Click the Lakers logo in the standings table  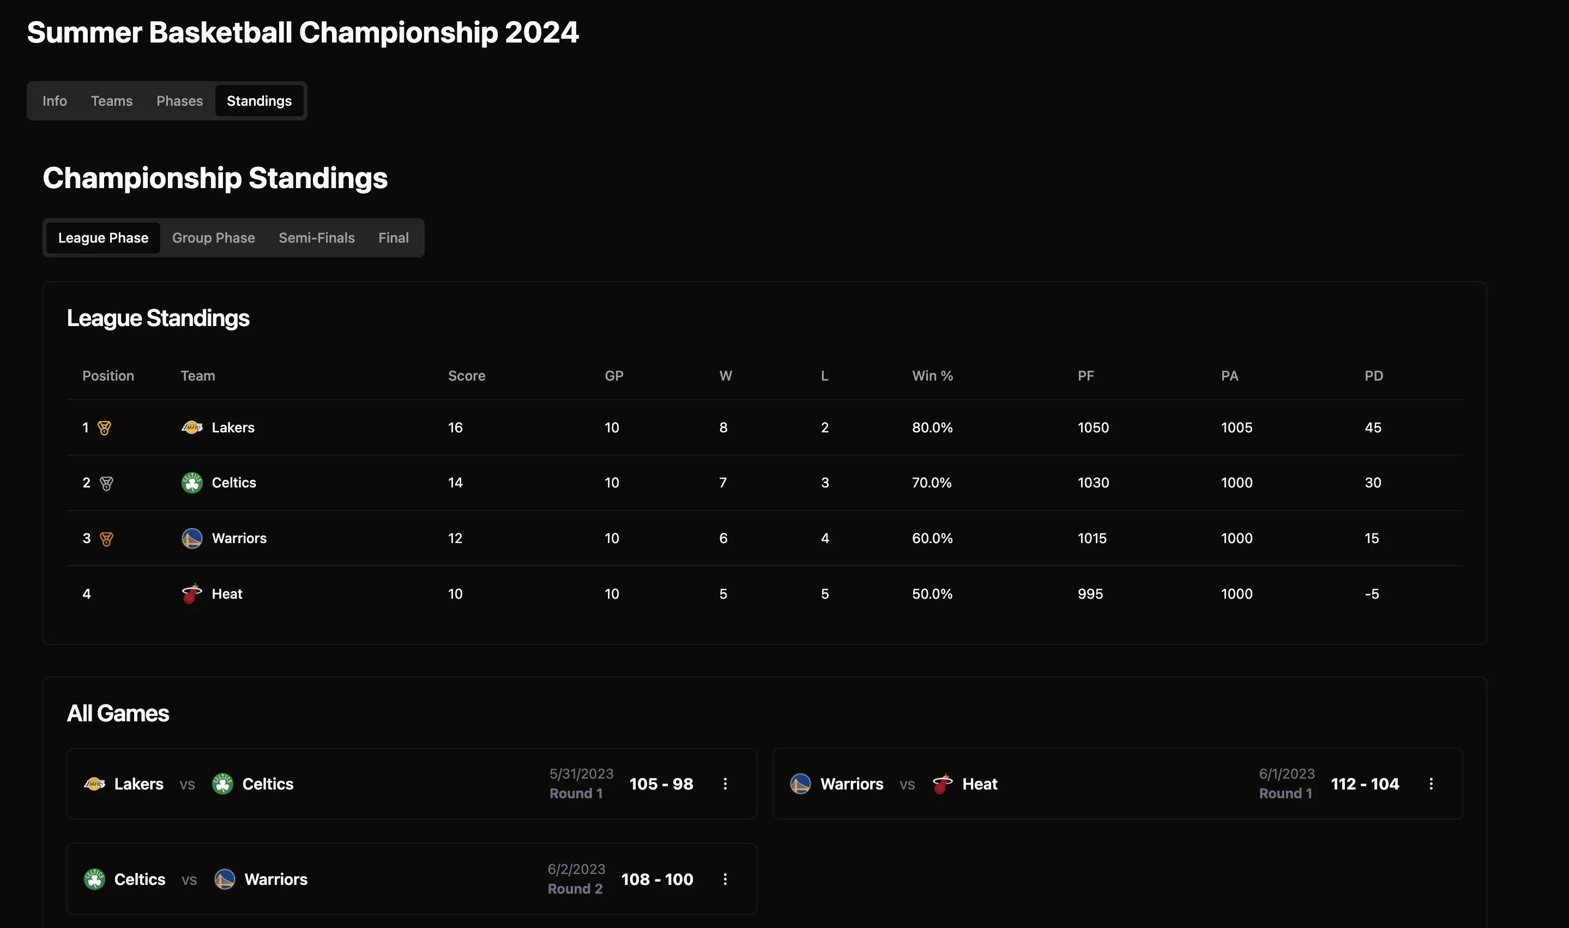[192, 427]
